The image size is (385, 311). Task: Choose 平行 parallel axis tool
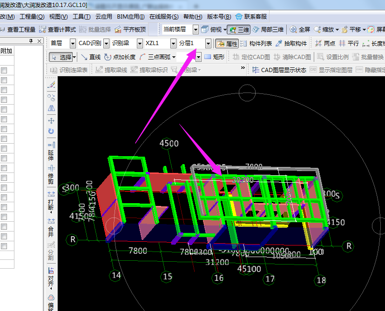[x=349, y=44]
